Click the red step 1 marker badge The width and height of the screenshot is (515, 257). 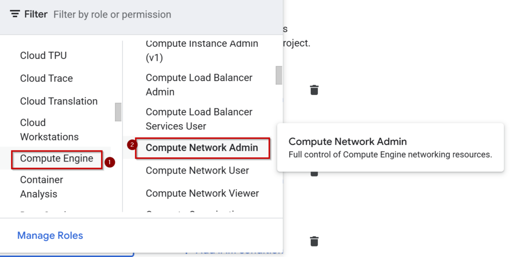109,162
